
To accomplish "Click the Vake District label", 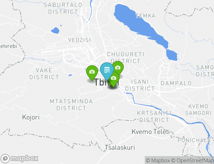I will pyautogui.click(x=44, y=74).
